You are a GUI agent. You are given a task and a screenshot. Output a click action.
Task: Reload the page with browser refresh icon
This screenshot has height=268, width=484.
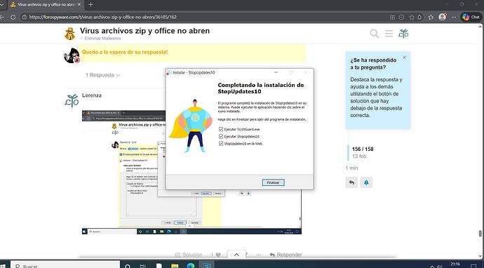pyautogui.click(x=13, y=18)
